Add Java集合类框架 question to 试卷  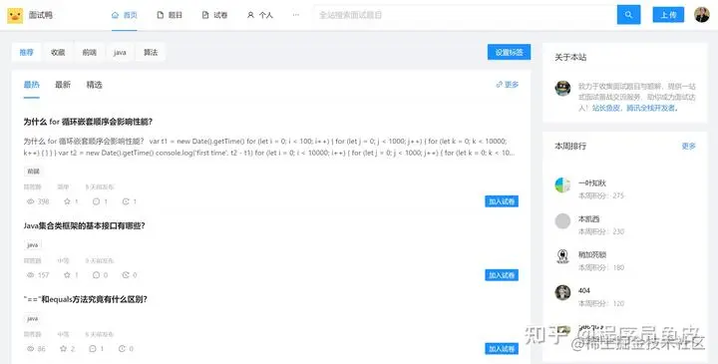click(502, 275)
